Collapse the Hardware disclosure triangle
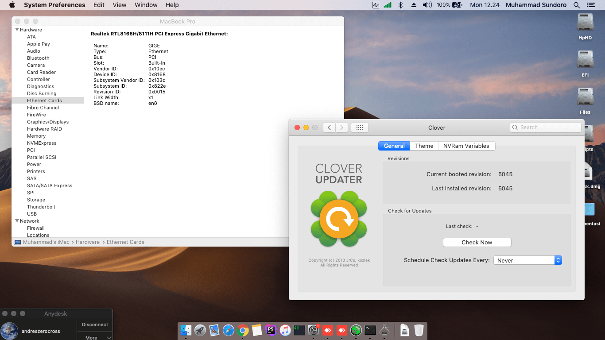 (x=17, y=30)
